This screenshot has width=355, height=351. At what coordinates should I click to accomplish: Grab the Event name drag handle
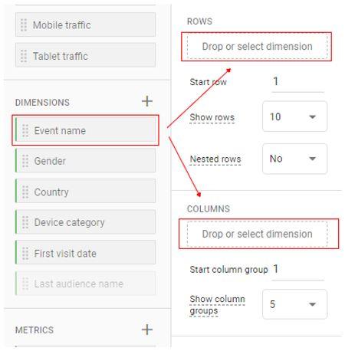click(x=25, y=130)
